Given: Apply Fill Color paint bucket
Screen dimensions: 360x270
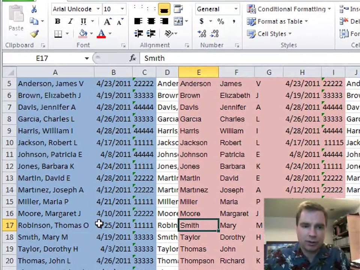Looking at the screenshot, I should [x=83, y=34].
